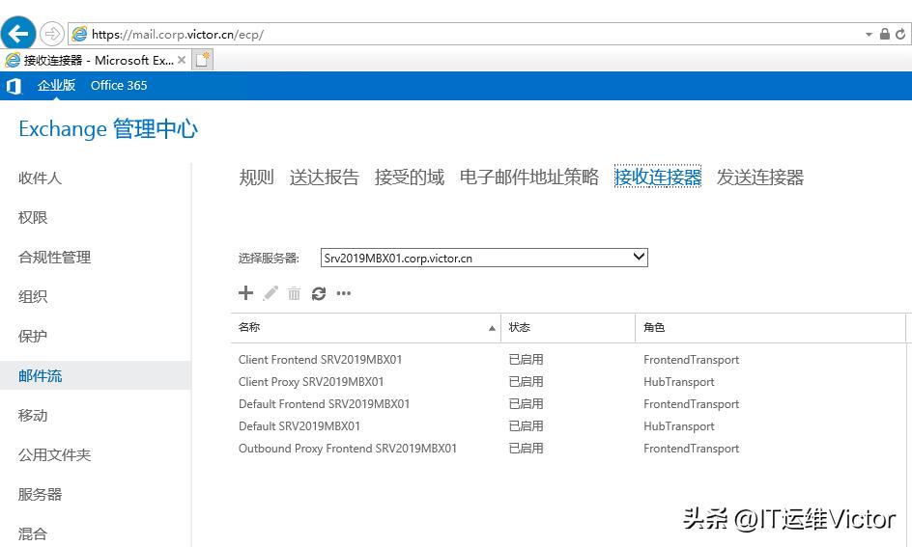Select row Client Frontend SRV2019MBX01
The image size is (912, 547).
pyautogui.click(x=568, y=360)
